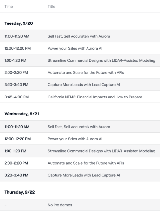Select the Thursday, 9/22 heading
Viewport: 160px width, 211px height.
20,192
